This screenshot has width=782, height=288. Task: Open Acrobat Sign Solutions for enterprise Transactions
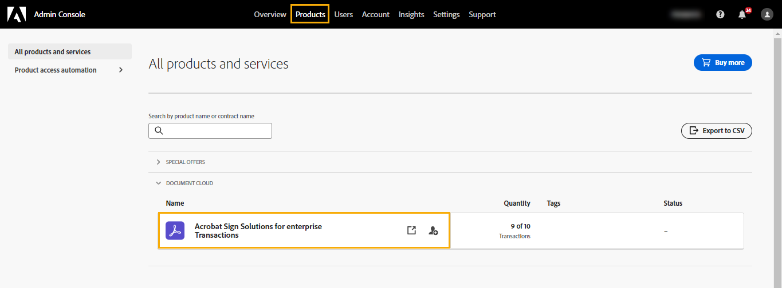tap(258, 231)
